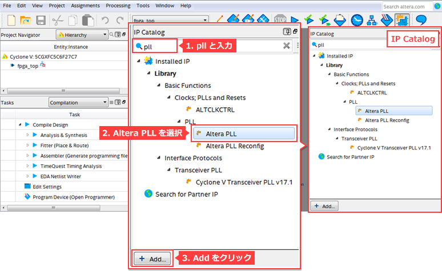Open the Help menu
442x271 pixels.
click(186, 5)
